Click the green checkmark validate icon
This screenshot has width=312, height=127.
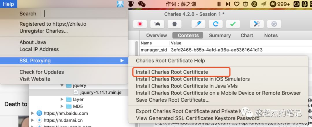(x=233, y=24)
